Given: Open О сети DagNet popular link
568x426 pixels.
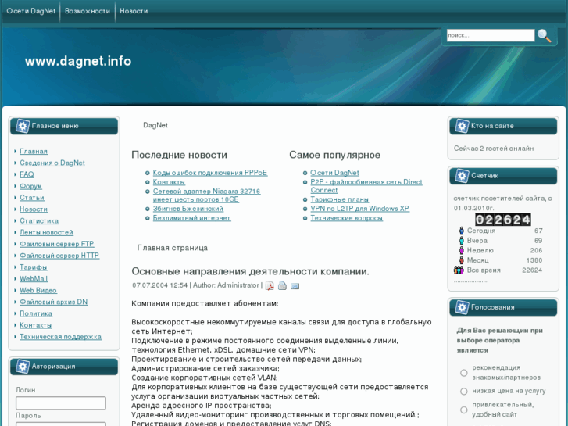Looking at the screenshot, I should (x=334, y=173).
